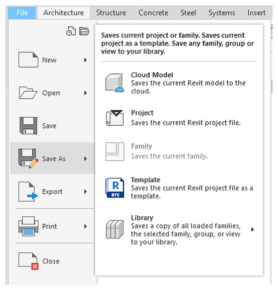
Task: Show open documents icon
Action: pos(84,31)
